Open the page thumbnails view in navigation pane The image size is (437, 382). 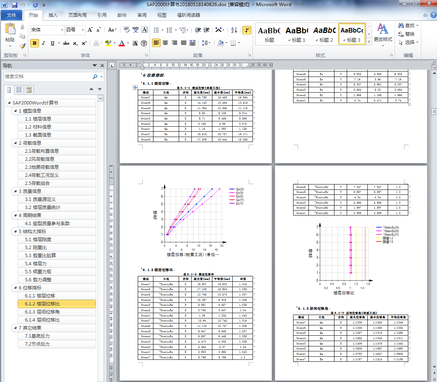click(x=18, y=90)
